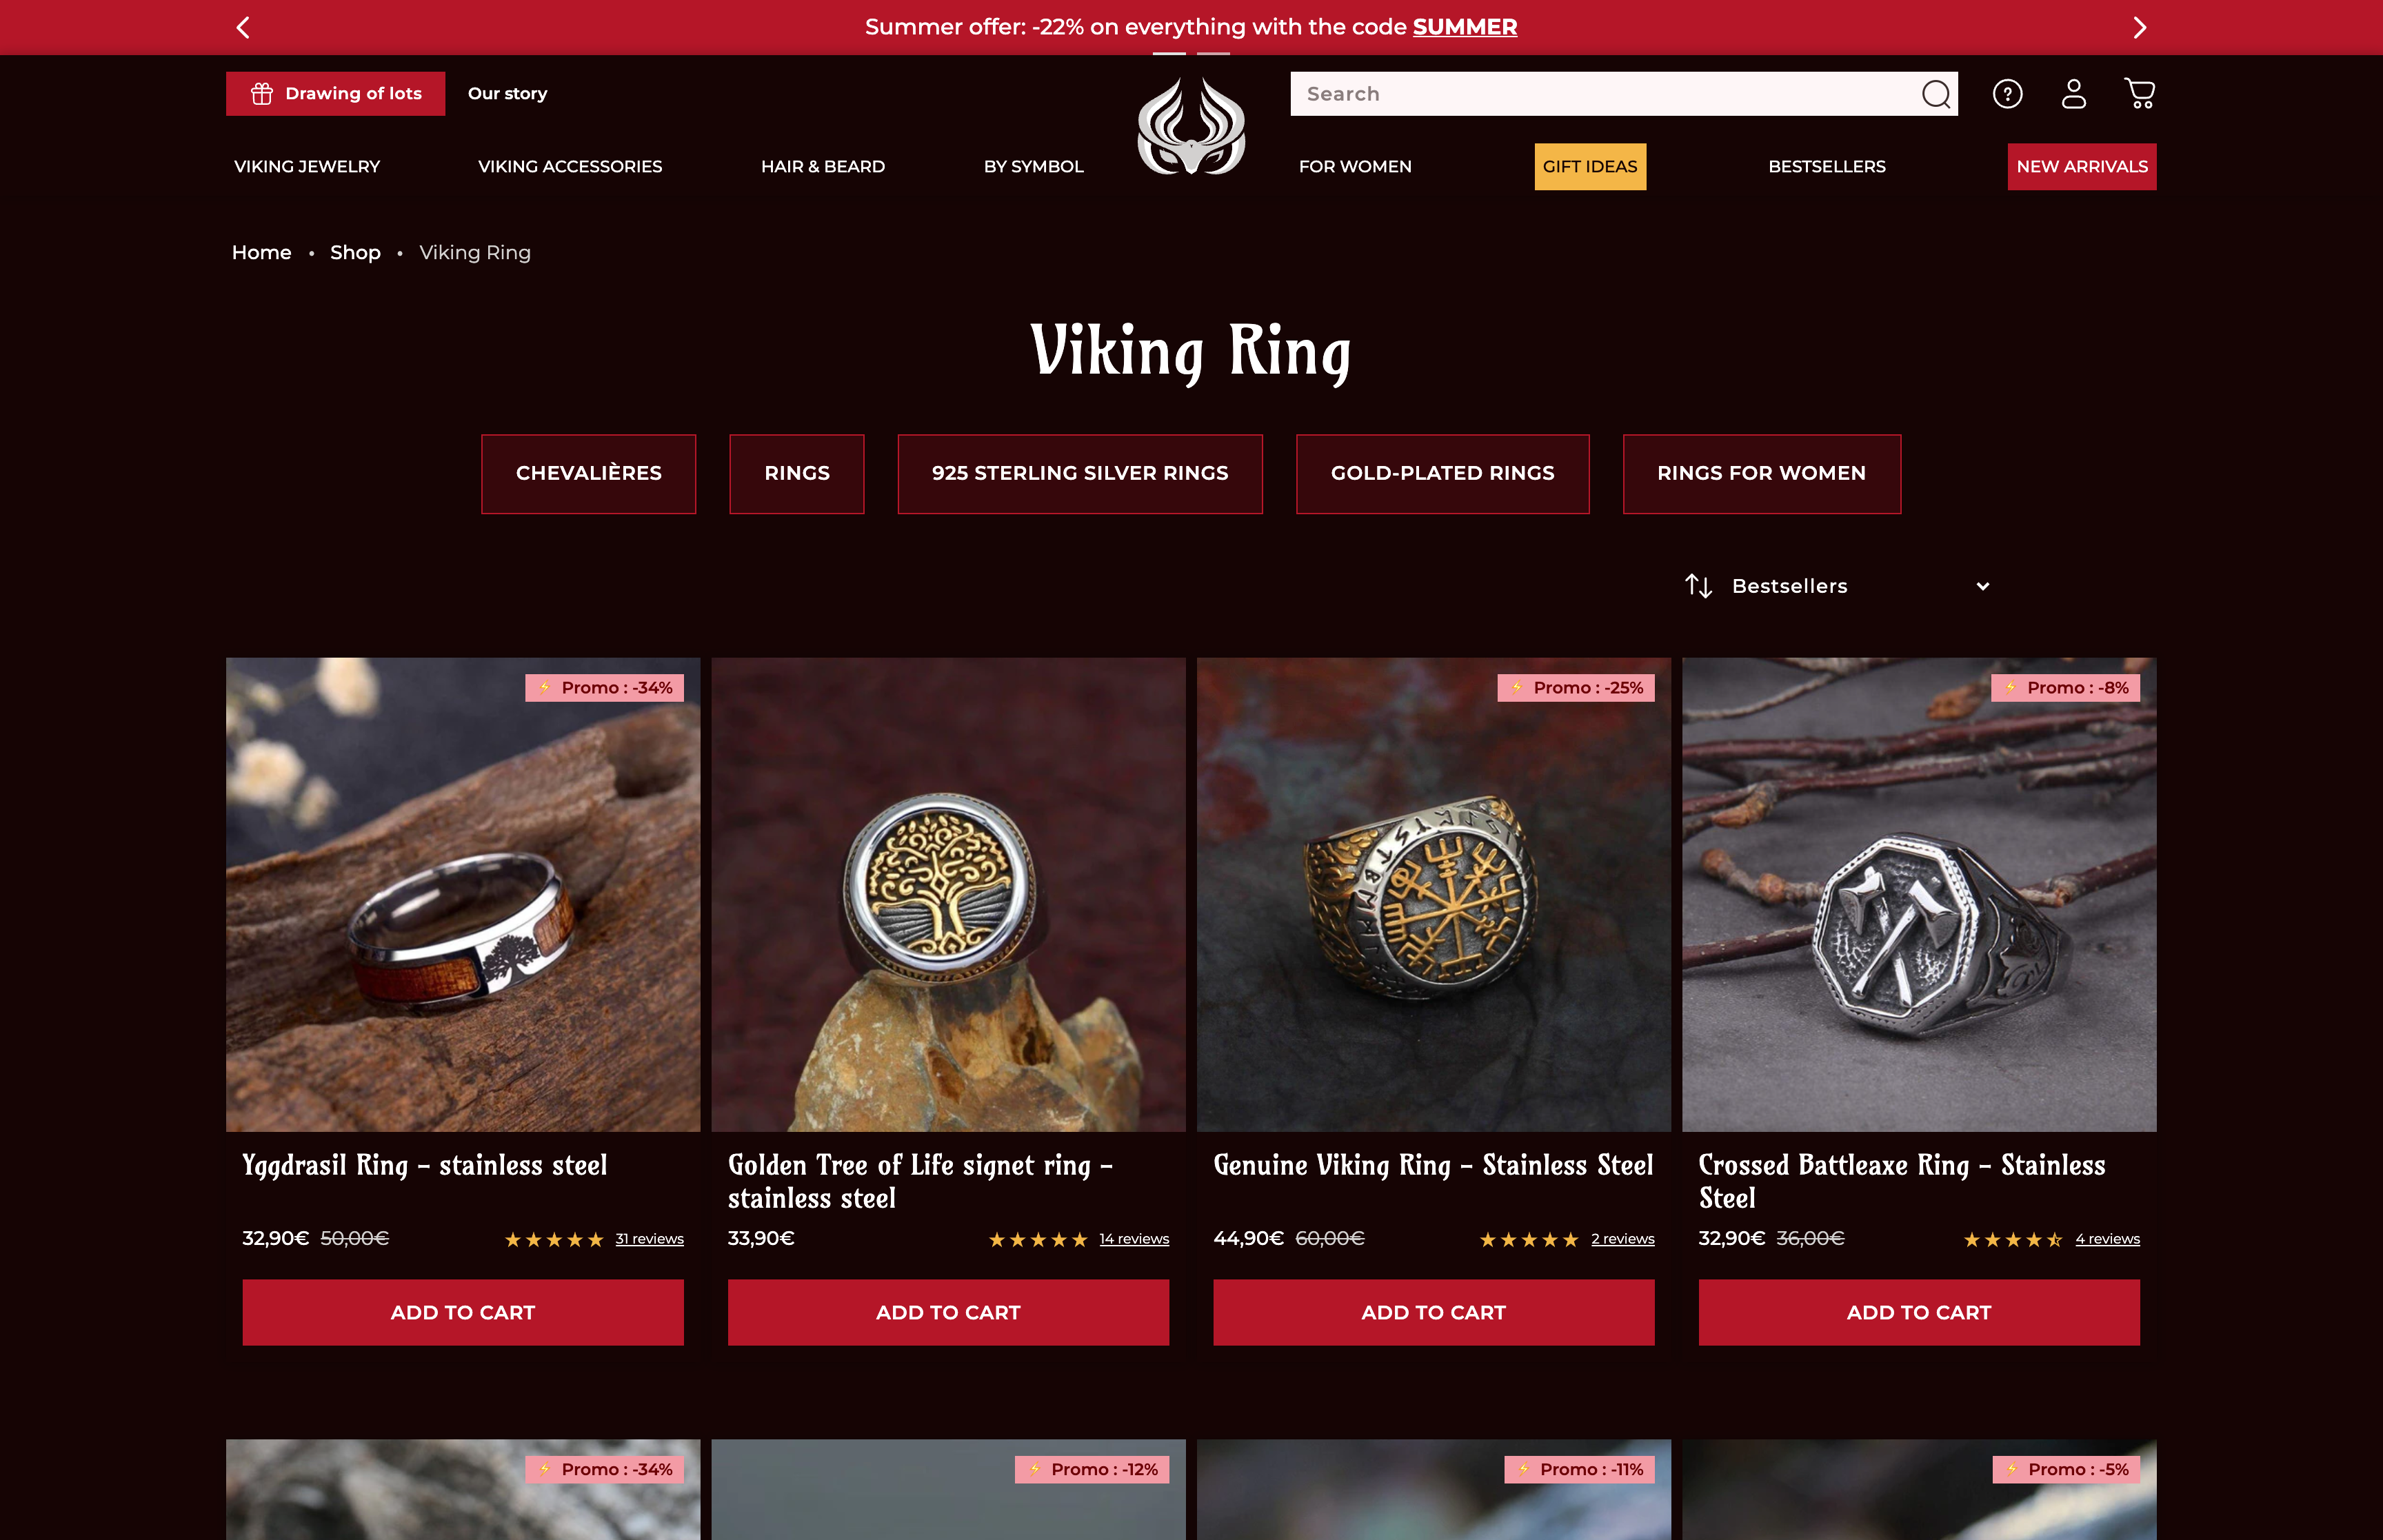The height and width of the screenshot is (1540, 2383).
Task: Click the Drawing of lots button
Action: pyautogui.click(x=335, y=94)
